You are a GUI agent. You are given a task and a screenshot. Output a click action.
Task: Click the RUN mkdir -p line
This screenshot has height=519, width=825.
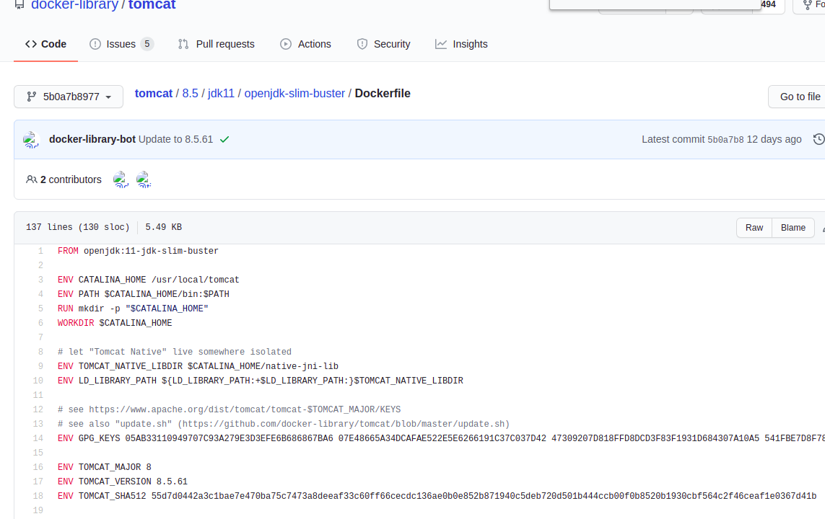point(133,309)
